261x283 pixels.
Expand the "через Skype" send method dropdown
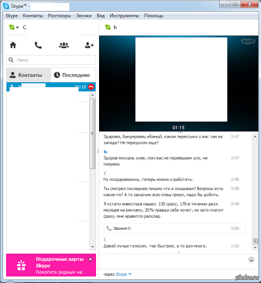pos(130,274)
